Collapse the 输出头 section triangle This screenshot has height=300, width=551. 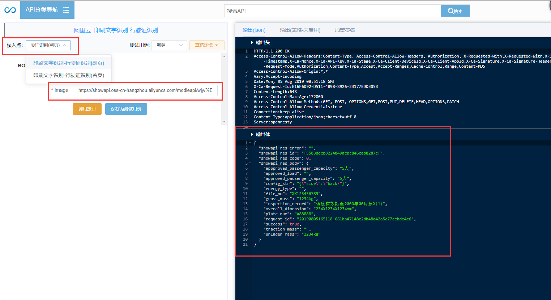pyautogui.click(x=252, y=43)
